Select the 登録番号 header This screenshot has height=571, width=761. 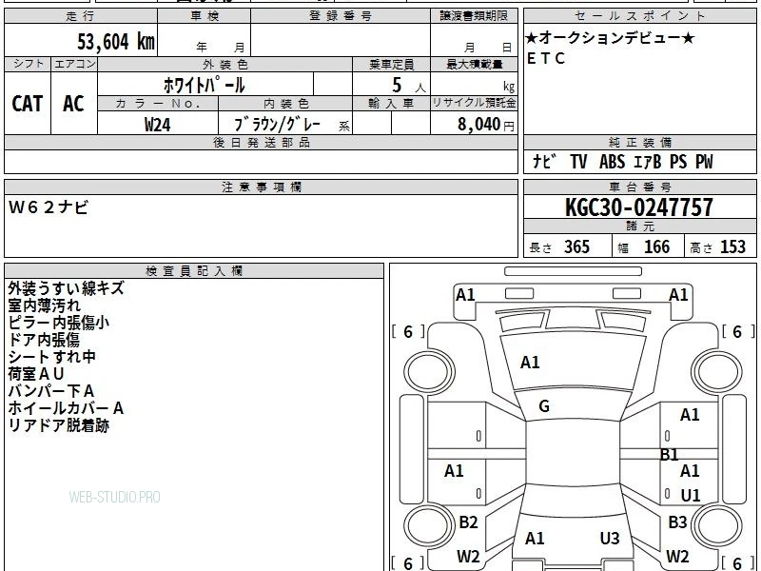(x=341, y=16)
